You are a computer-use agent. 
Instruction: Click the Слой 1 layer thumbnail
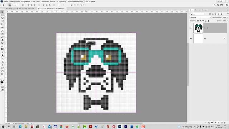pos(198,28)
